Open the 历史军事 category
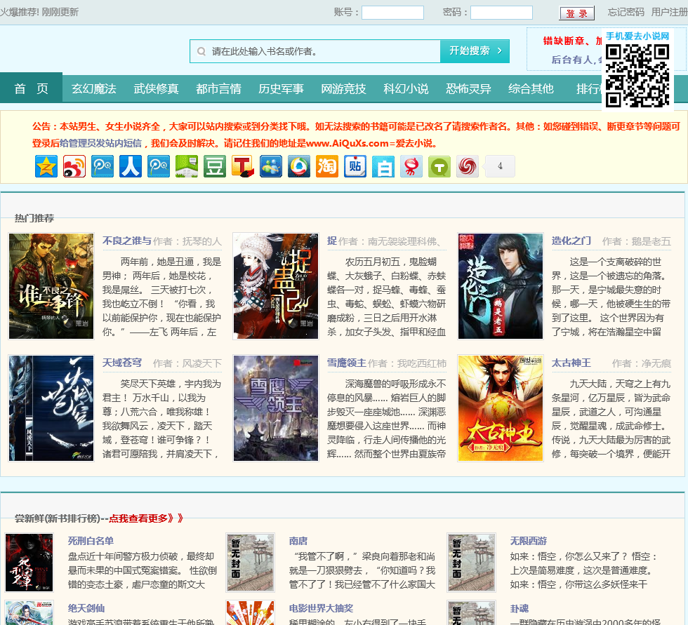The image size is (688, 625). coord(281,88)
